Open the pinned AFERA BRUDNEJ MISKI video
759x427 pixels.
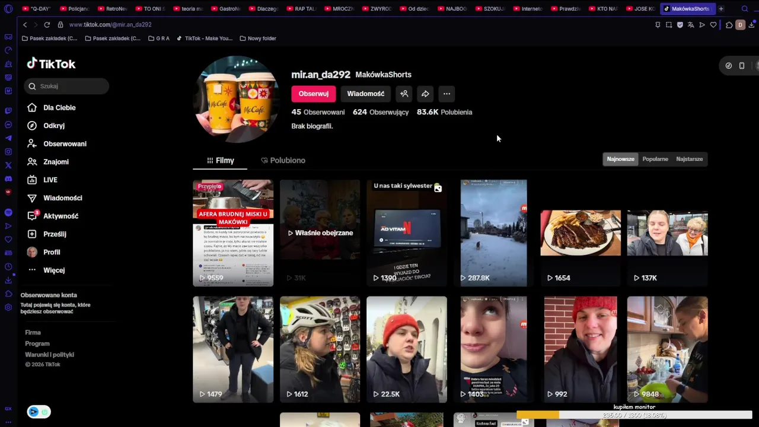tap(233, 233)
